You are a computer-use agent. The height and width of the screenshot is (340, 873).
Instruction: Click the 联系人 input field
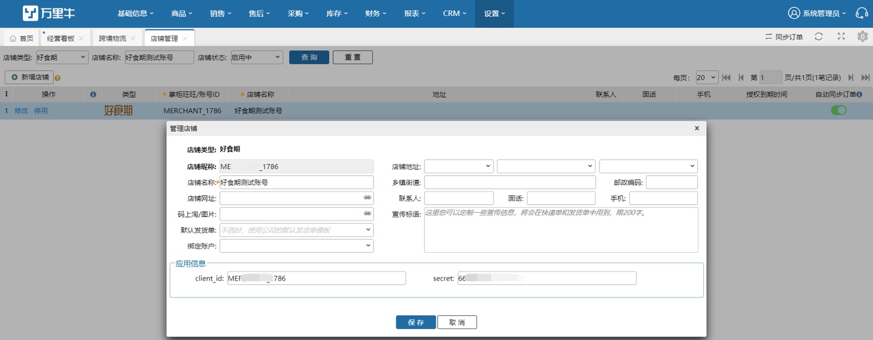pos(459,198)
